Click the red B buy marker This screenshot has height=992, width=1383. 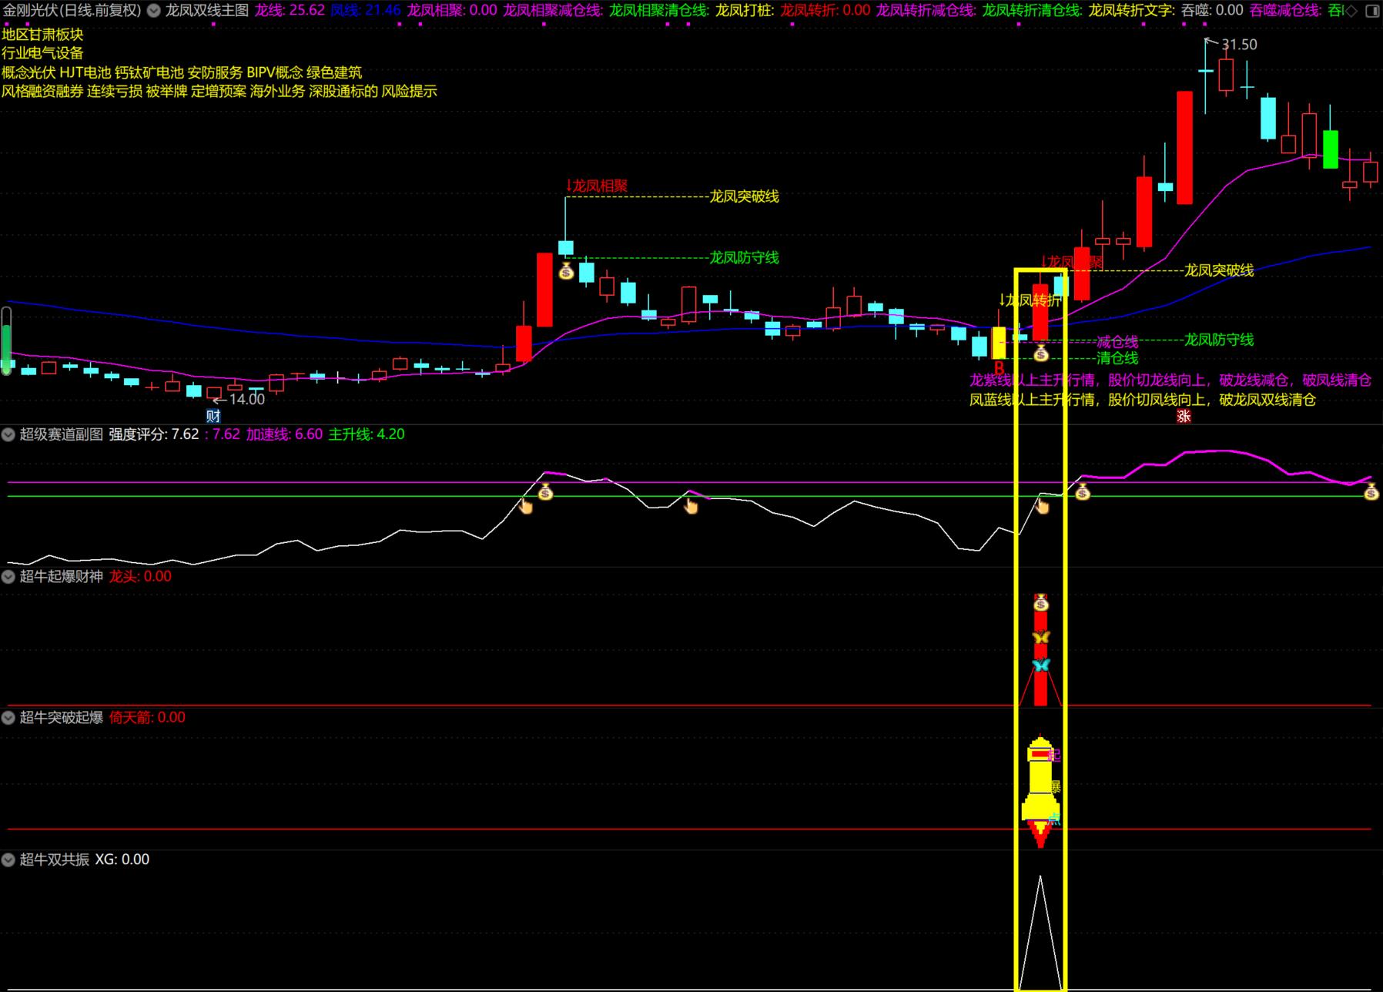999,367
